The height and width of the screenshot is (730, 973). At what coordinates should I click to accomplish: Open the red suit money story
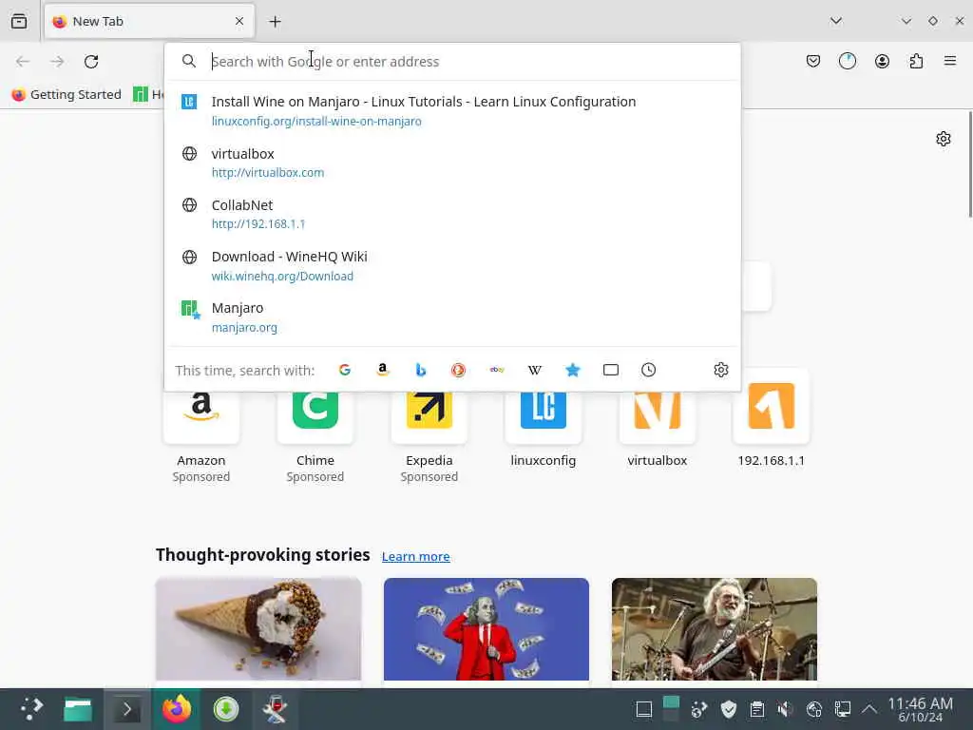486,629
